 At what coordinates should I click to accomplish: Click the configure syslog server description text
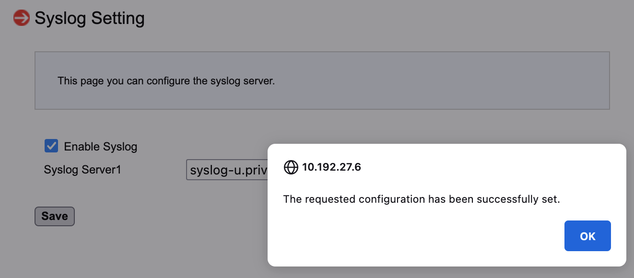click(x=166, y=81)
